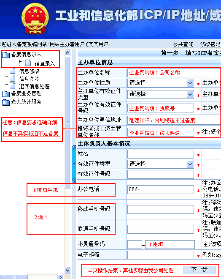Click sidebar horizontal scroll right arrow
The height and width of the screenshot is (279, 221).
[x=60, y=277]
